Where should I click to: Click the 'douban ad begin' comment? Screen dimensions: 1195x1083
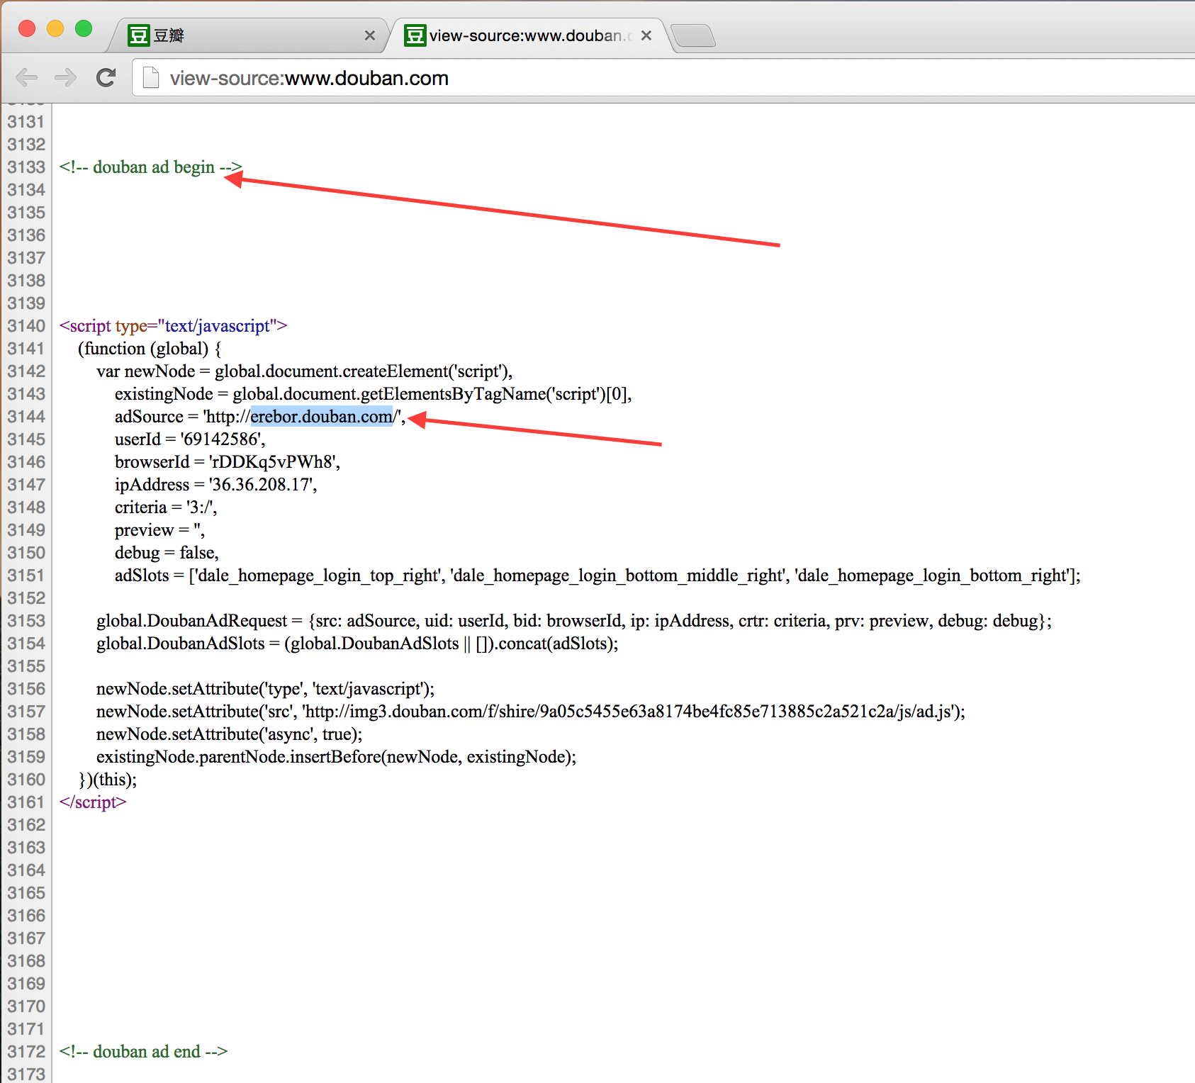coord(150,167)
